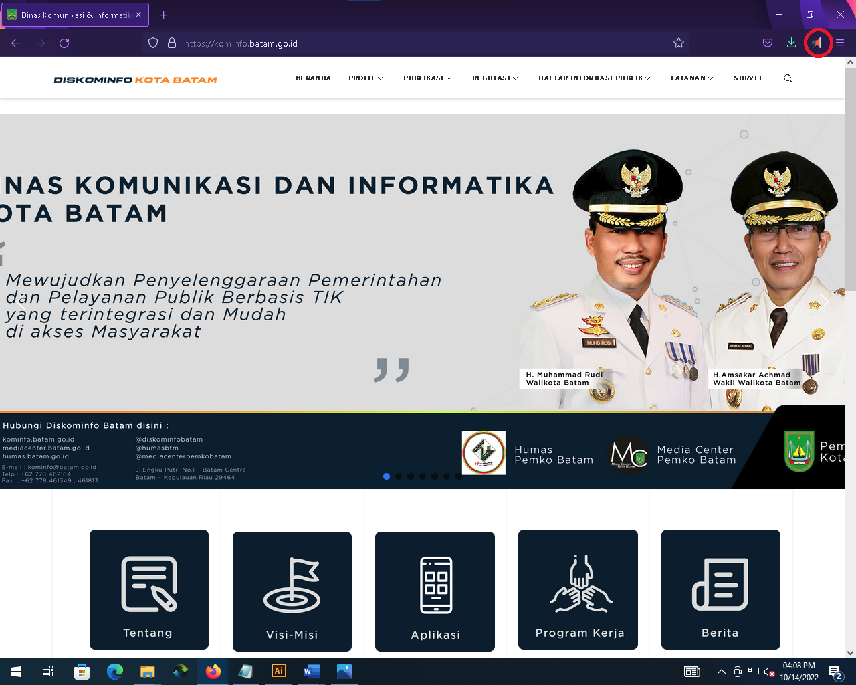Click the @humasbtm social handle
The width and height of the screenshot is (856, 685).
pyautogui.click(x=157, y=448)
